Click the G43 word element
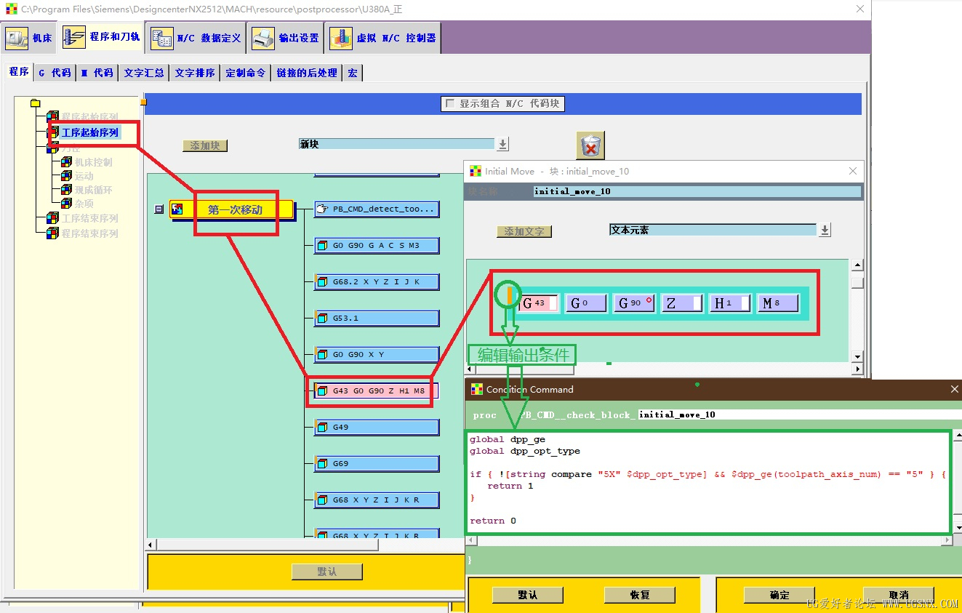 point(540,303)
